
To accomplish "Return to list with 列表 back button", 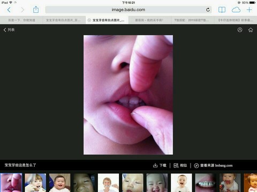I will [x=9, y=30].
